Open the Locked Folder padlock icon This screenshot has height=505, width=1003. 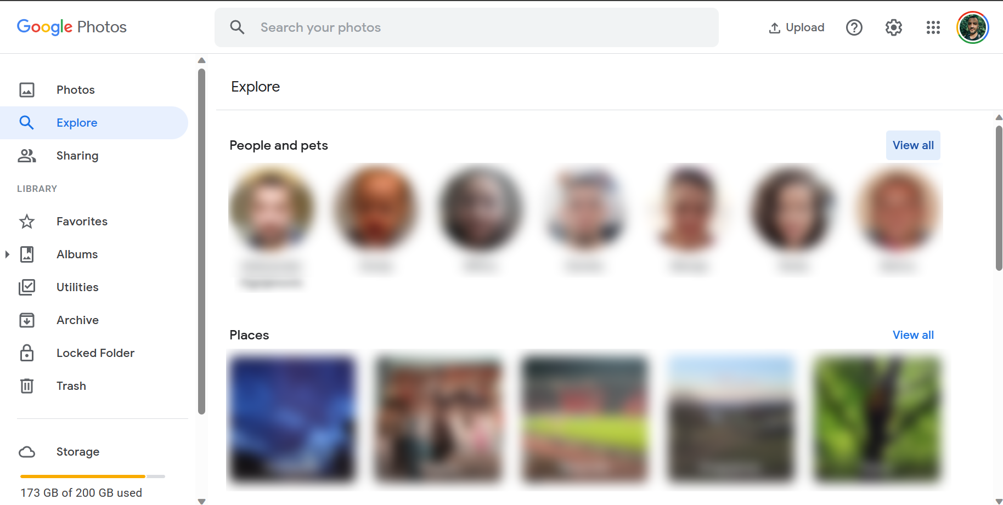[27, 353]
